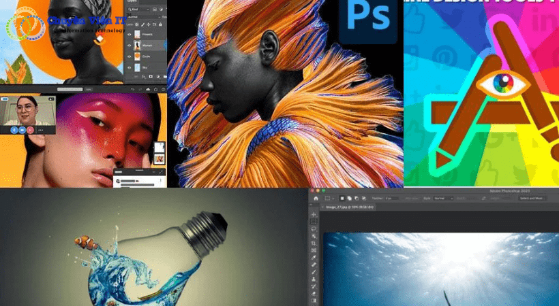The width and height of the screenshot is (559, 306).
Task: Select the Healing Brush tool
Action: click(314, 265)
